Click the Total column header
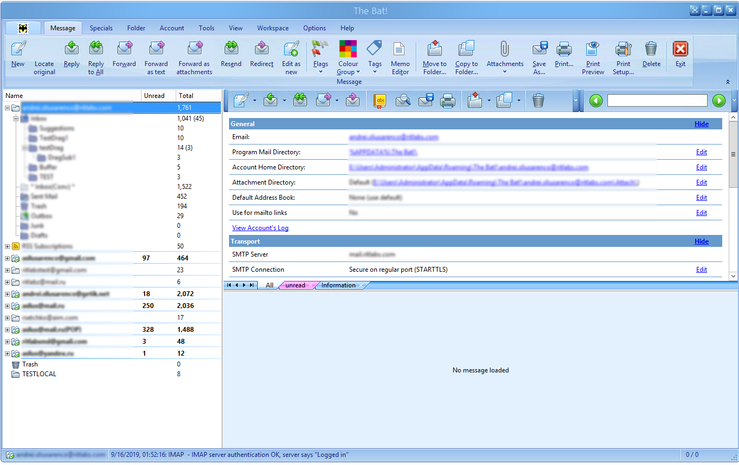The height and width of the screenshot is (465, 739). [x=199, y=95]
